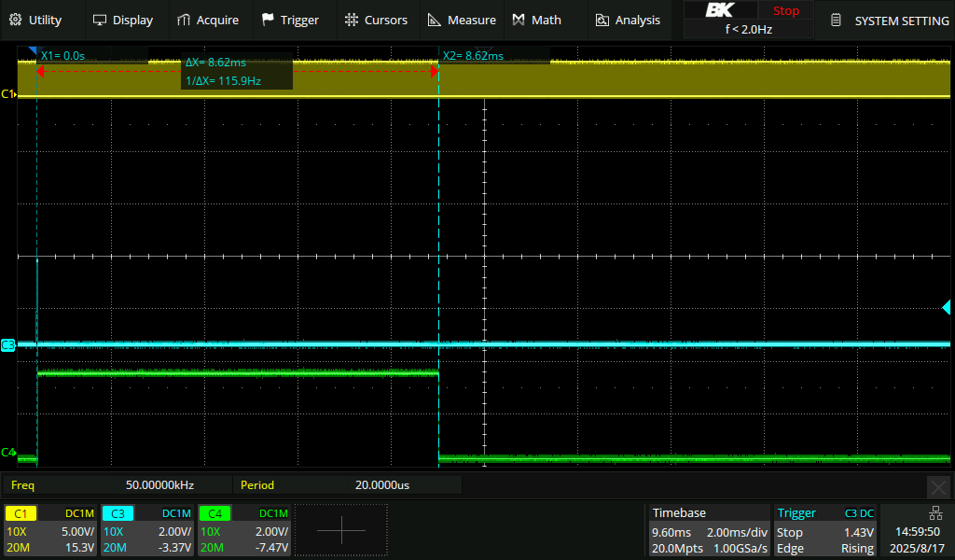955x560 pixels.
Task: Click C4 offset value -7.47V
Action: 271,547
